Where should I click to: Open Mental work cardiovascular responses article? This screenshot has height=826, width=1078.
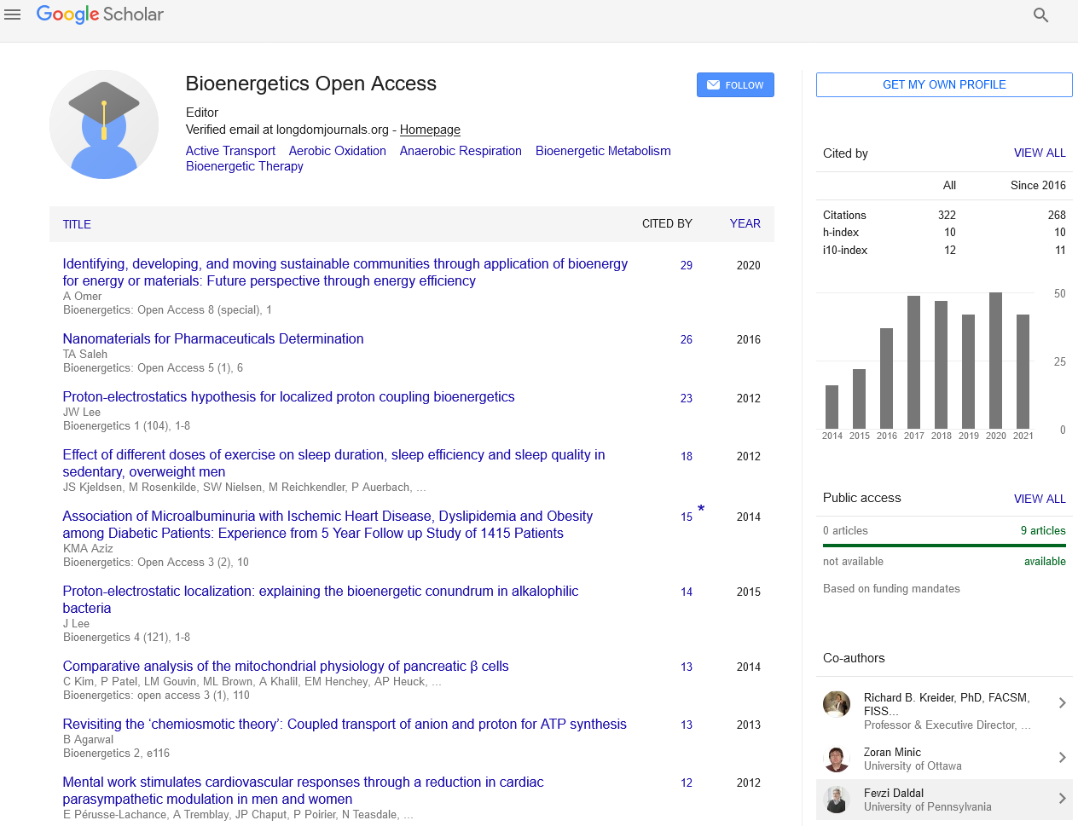[x=303, y=791]
